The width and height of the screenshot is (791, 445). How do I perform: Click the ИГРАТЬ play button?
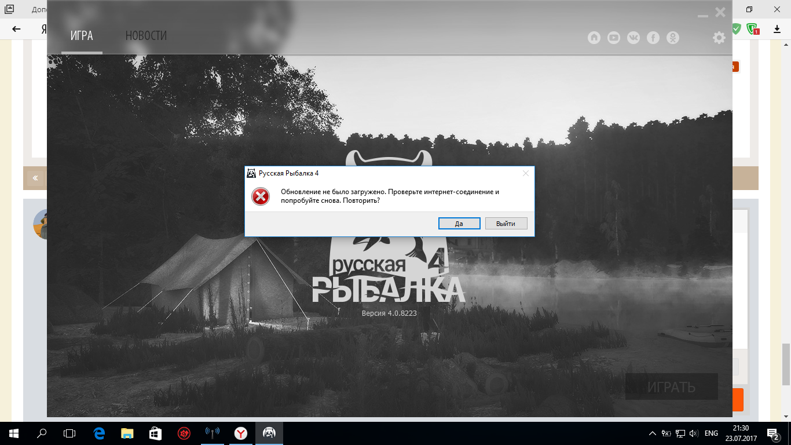click(671, 387)
